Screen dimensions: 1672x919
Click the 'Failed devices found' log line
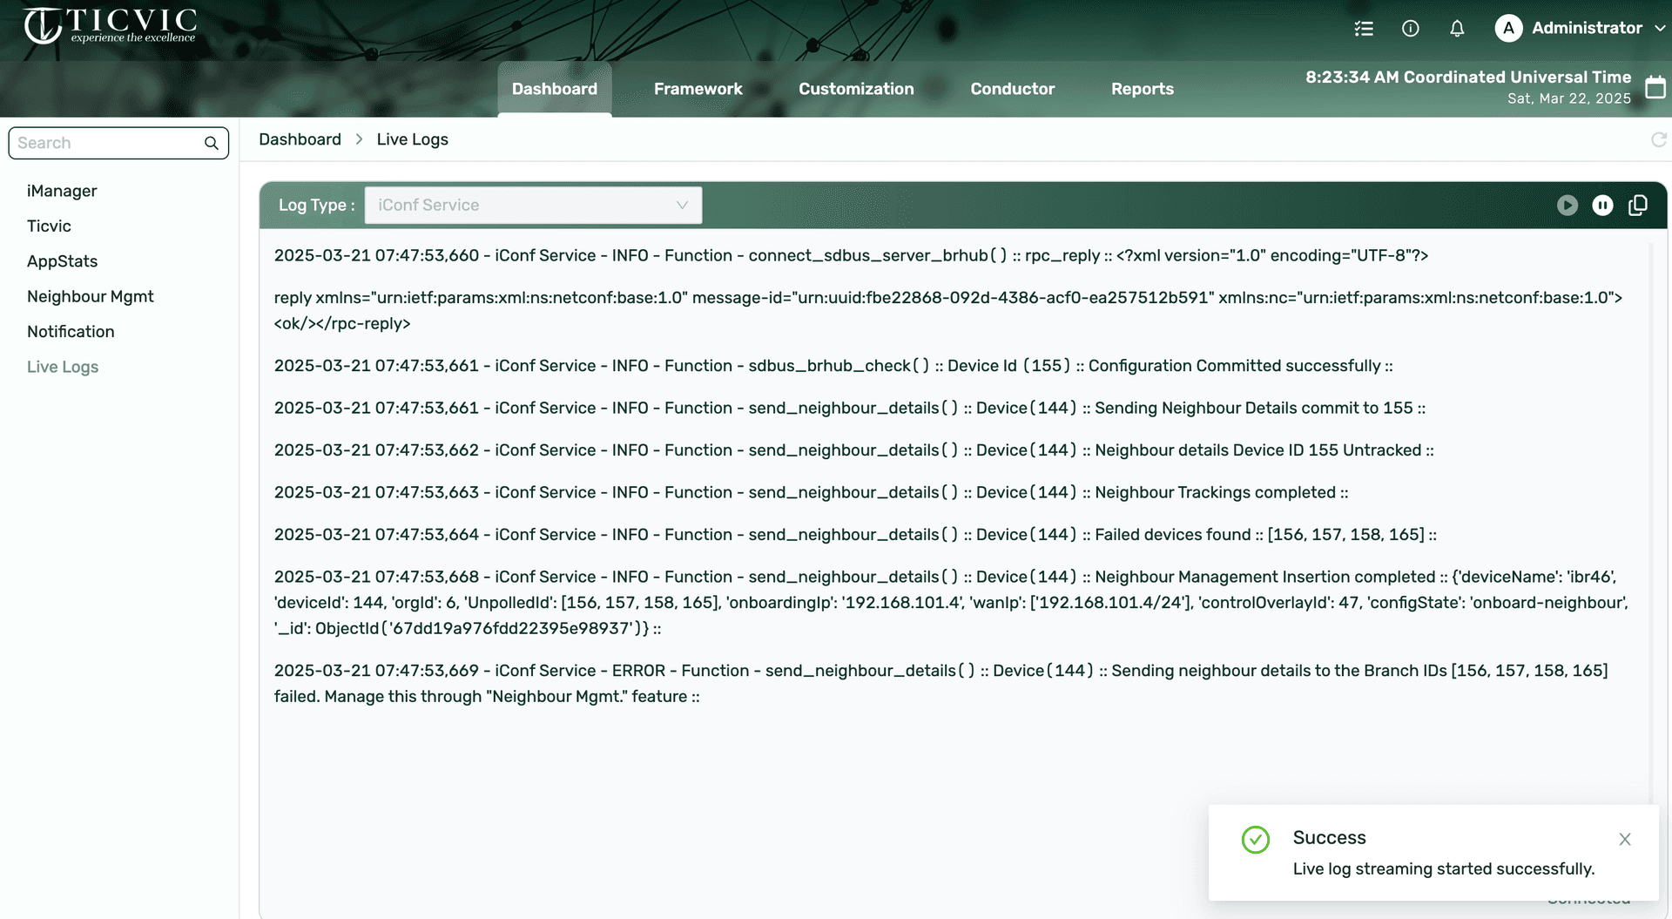[x=855, y=535]
